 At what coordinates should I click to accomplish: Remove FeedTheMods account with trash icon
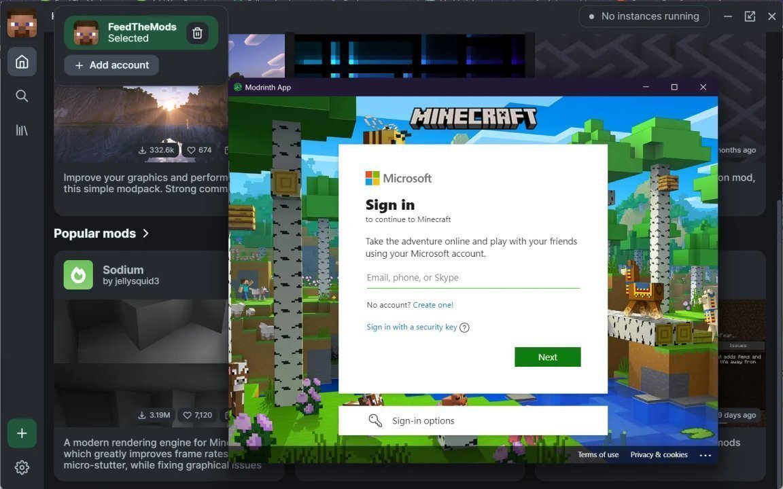197,33
